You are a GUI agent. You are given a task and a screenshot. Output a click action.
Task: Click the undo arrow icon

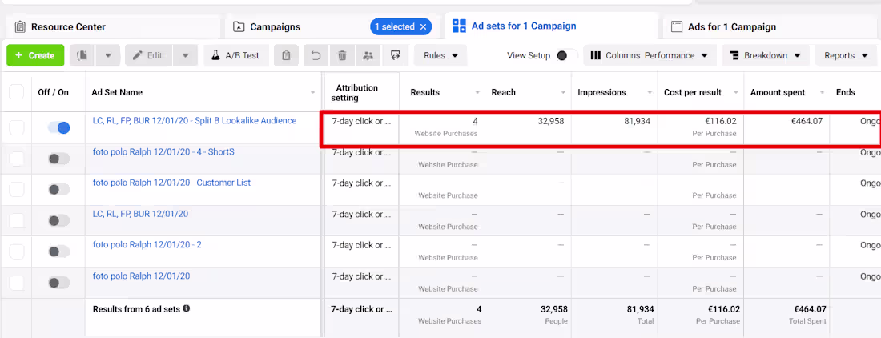[x=316, y=55]
